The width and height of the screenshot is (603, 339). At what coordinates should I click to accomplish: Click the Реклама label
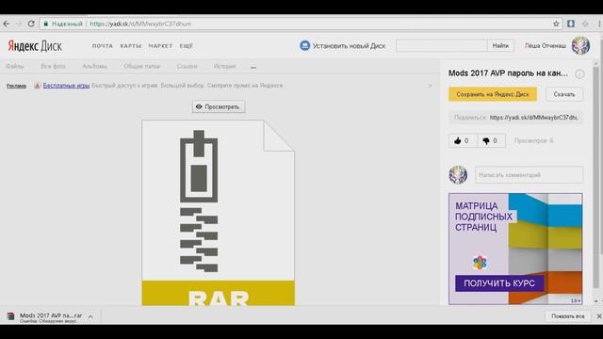point(16,86)
